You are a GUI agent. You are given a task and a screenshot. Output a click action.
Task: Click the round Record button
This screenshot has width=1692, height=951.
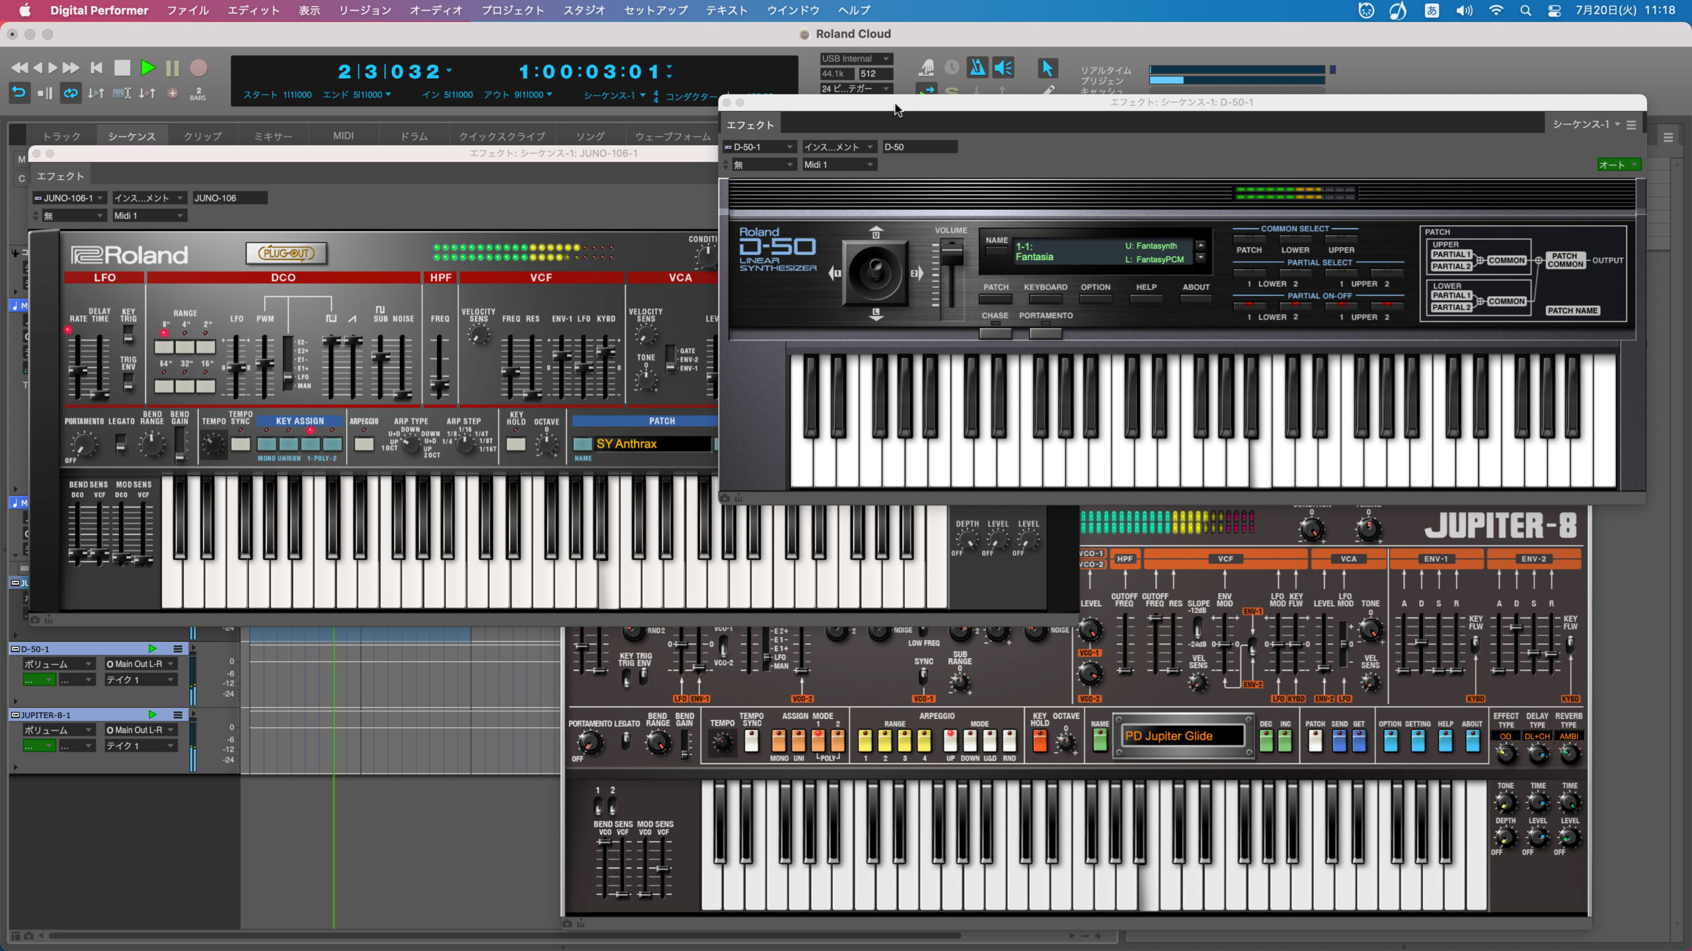198,68
